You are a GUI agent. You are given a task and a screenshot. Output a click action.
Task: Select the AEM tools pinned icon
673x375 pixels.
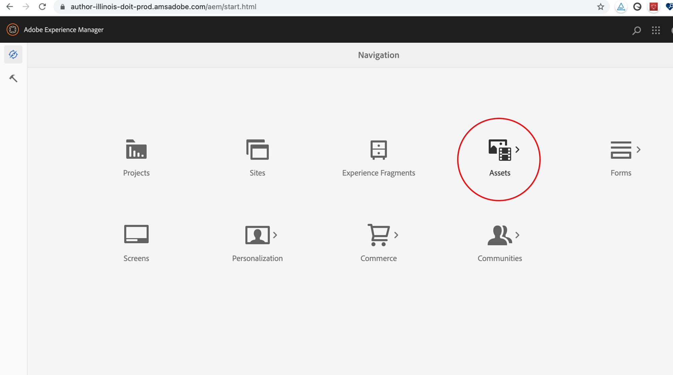coord(13,78)
